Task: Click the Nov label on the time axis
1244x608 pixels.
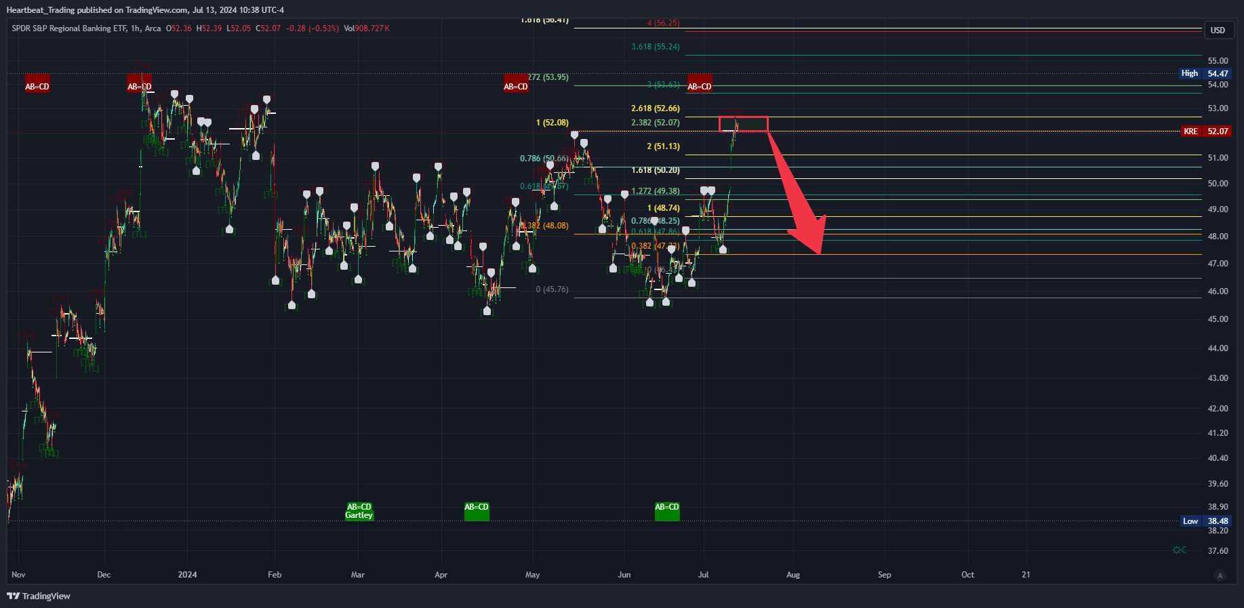Action: click(18, 575)
